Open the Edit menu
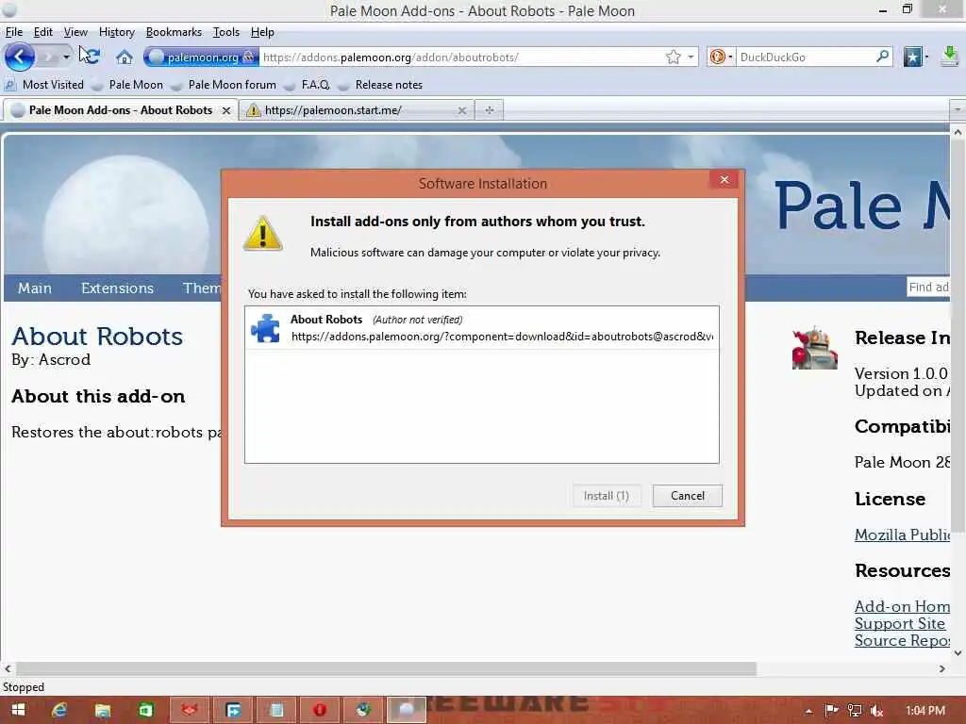The image size is (966, 724). point(42,32)
